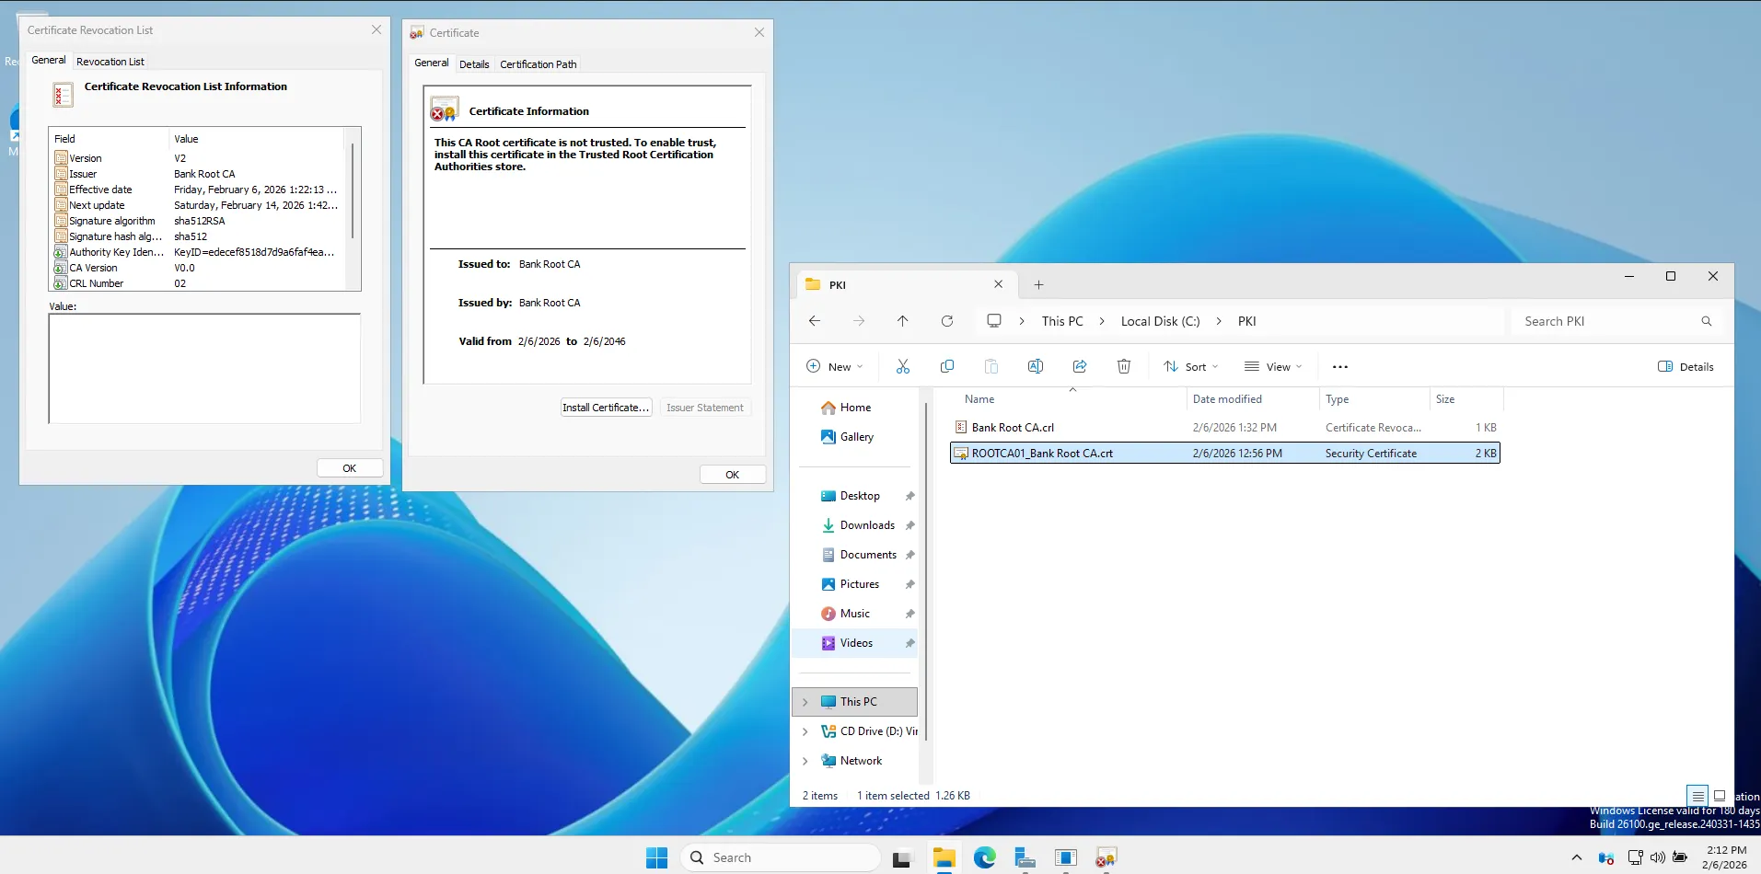Click the Paste icon in Explorer toolbar

991,366
